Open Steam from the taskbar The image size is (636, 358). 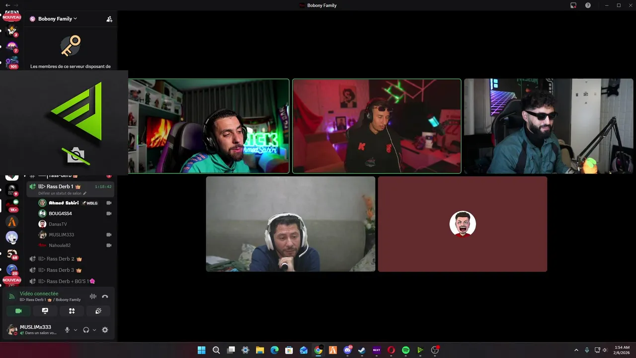[x=362, y=350]
